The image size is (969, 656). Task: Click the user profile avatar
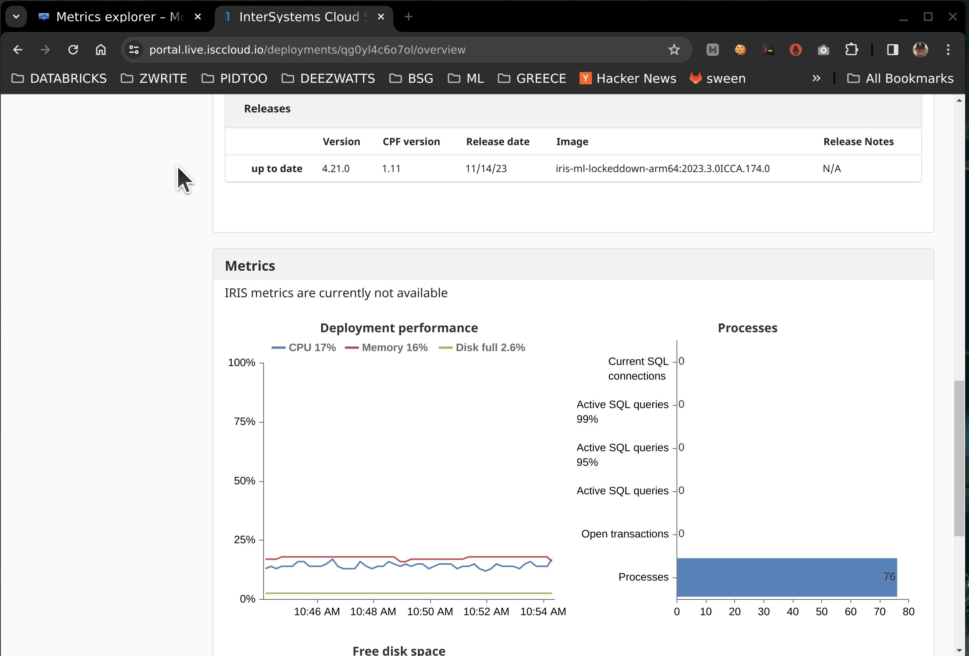click(x=920, y=50)
